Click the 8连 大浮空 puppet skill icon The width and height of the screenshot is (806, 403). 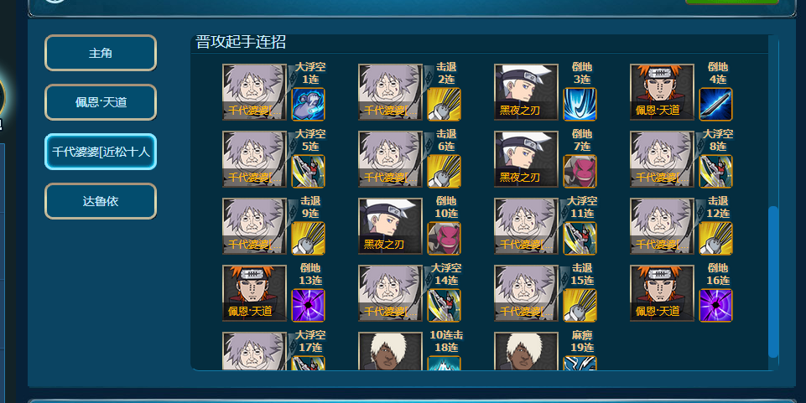[x=715, y=171]
